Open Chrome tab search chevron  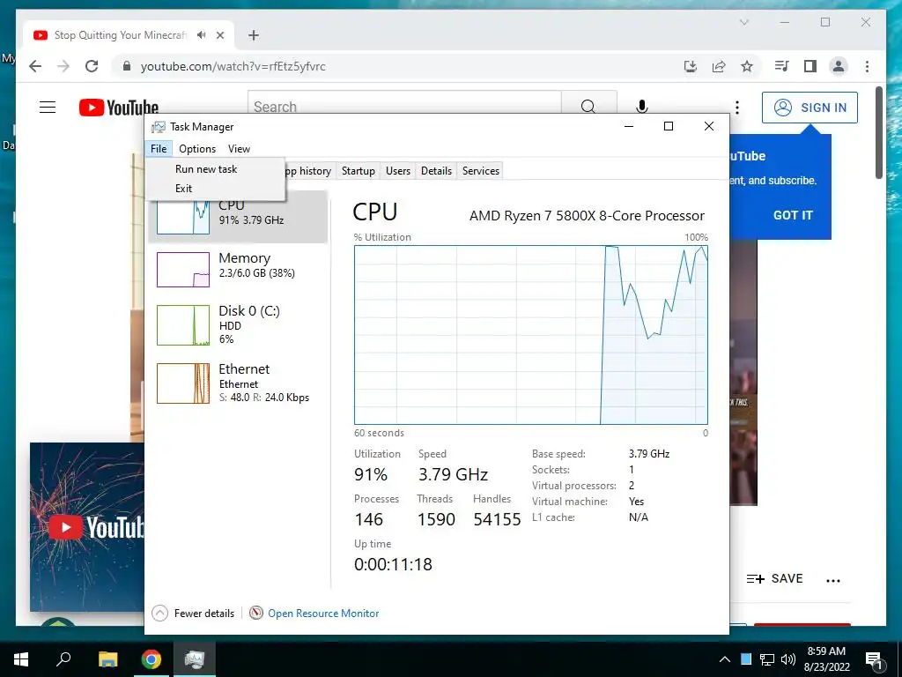pos(743,22)
